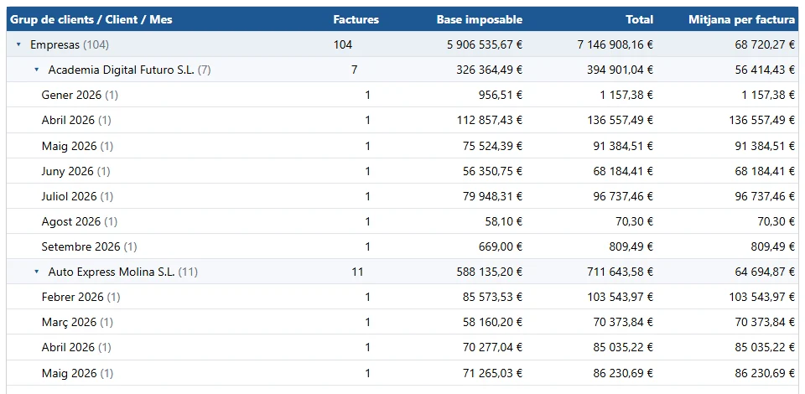Sort by Factures column header
Screen dimensions: 805x394
[356, 19]
